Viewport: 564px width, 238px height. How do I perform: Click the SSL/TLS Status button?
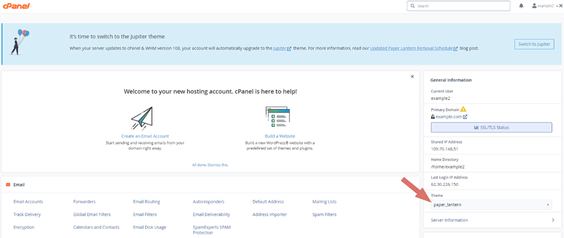[x=491, y=127]
